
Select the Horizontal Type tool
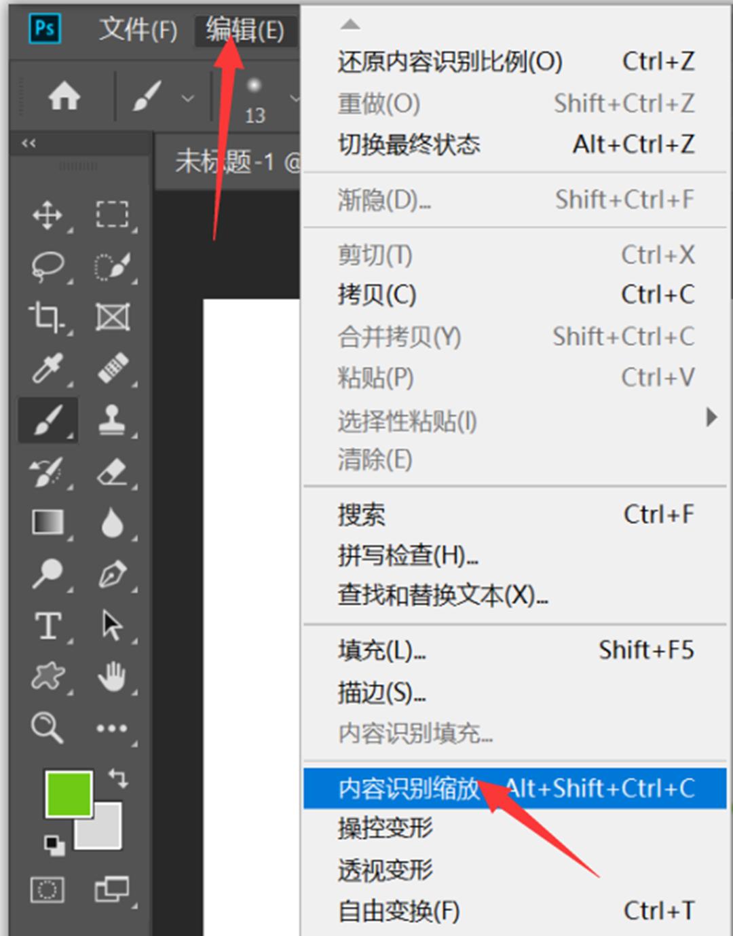click(46, 626)
